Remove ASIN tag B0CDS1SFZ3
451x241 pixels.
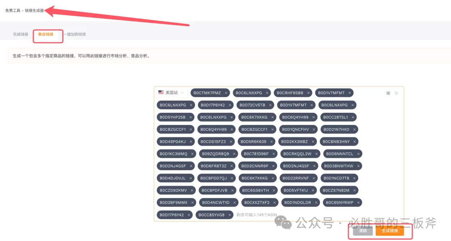(231, 142)
